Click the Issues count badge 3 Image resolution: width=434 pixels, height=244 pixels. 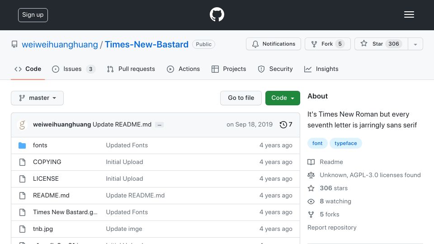[90, 69]
